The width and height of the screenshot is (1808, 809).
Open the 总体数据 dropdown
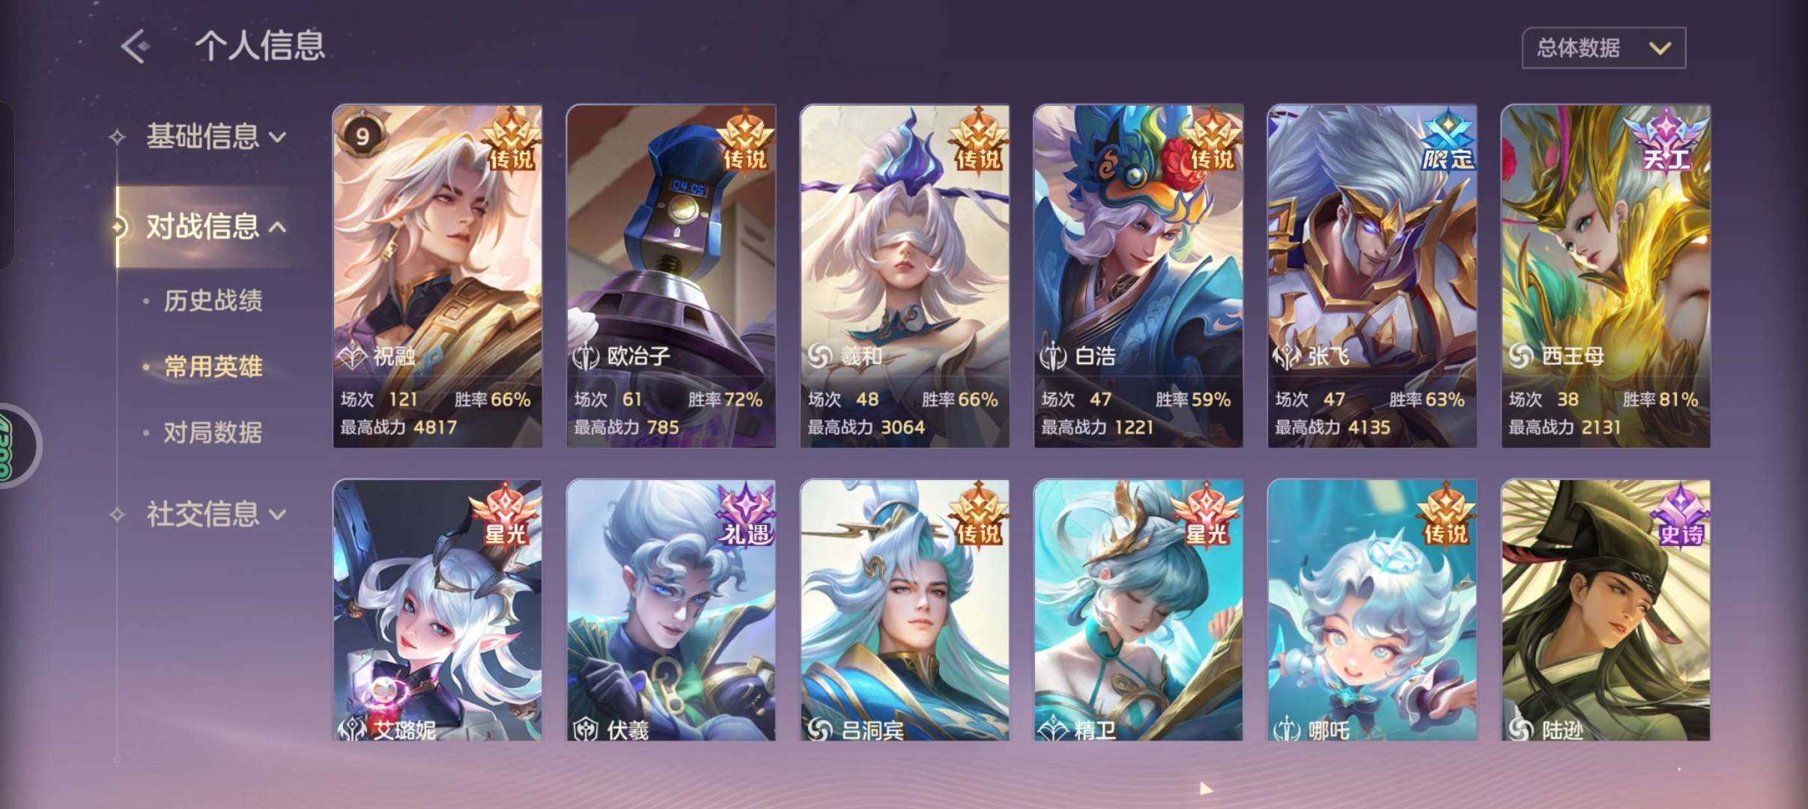click(1604, 48)
